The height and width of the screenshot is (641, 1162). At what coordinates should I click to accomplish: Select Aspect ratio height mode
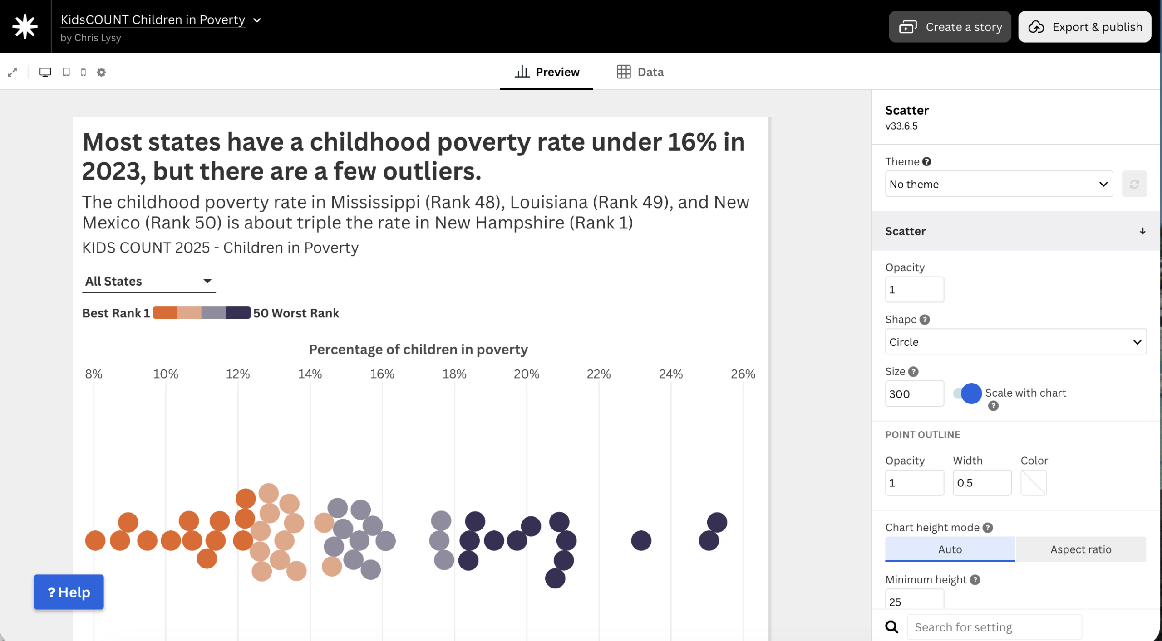(1080, 549)
